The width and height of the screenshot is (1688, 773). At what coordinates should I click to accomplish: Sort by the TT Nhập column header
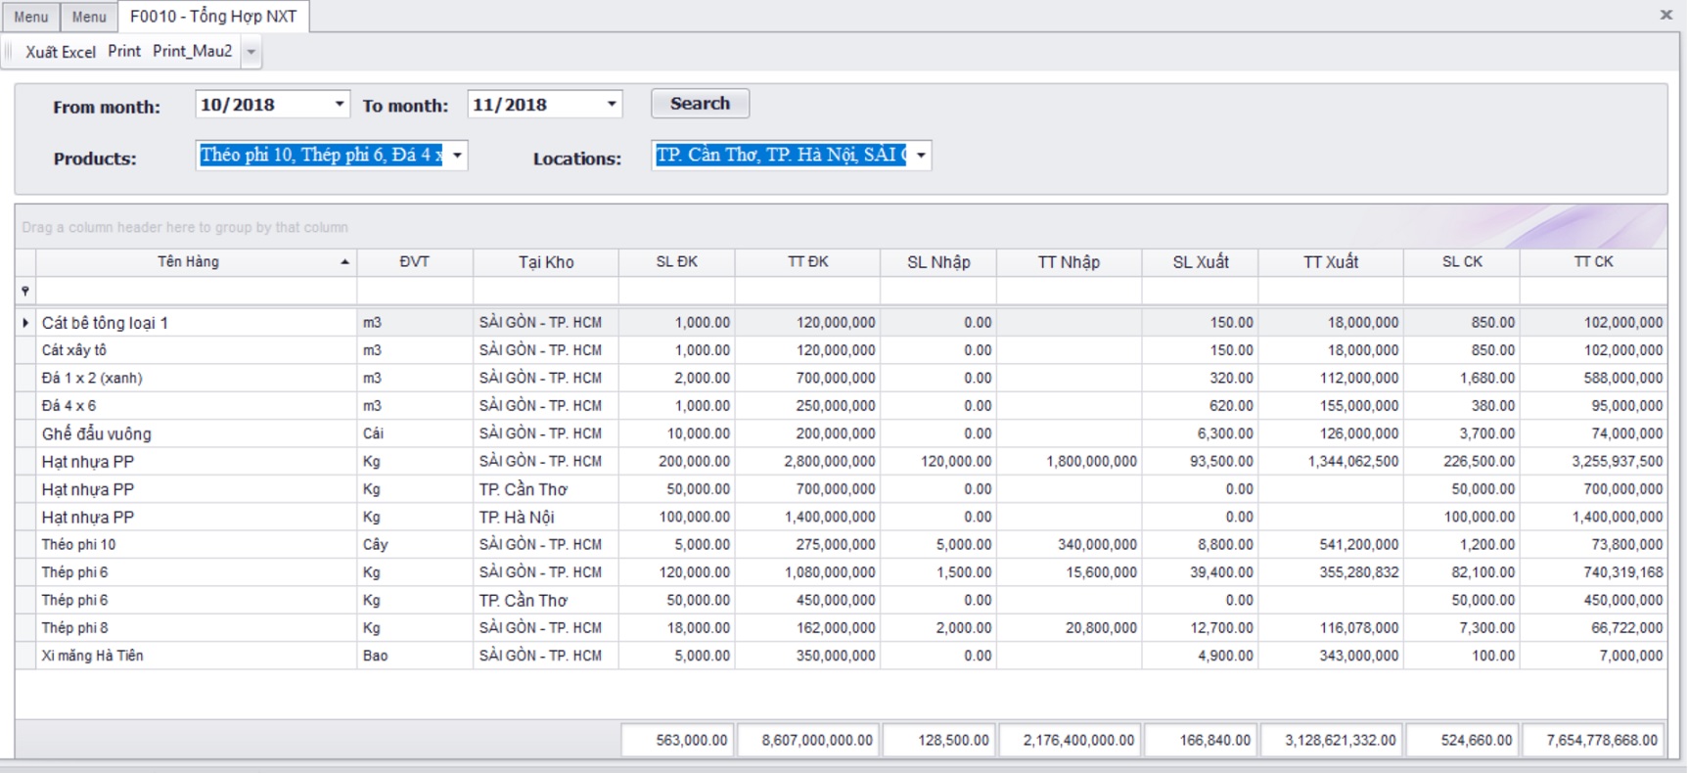[x=1069, y=262]
